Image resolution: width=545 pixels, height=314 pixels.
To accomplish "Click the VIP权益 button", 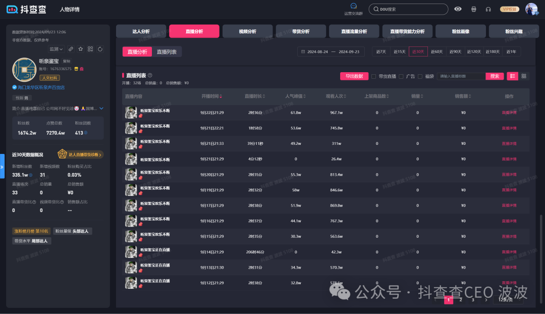I will [x=510, y=10].
